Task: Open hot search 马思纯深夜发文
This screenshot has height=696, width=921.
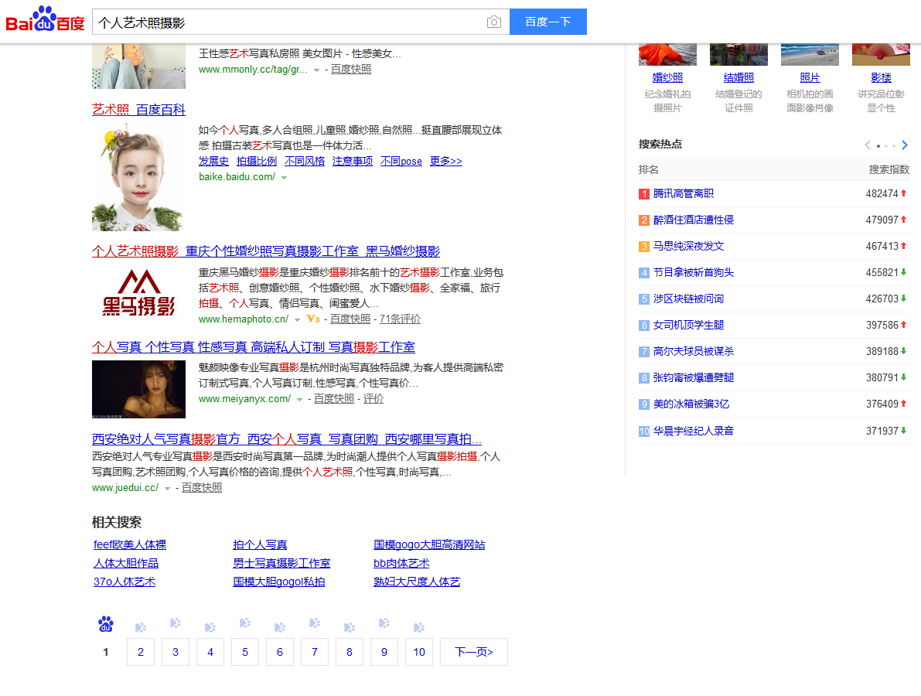Action: 688,247
